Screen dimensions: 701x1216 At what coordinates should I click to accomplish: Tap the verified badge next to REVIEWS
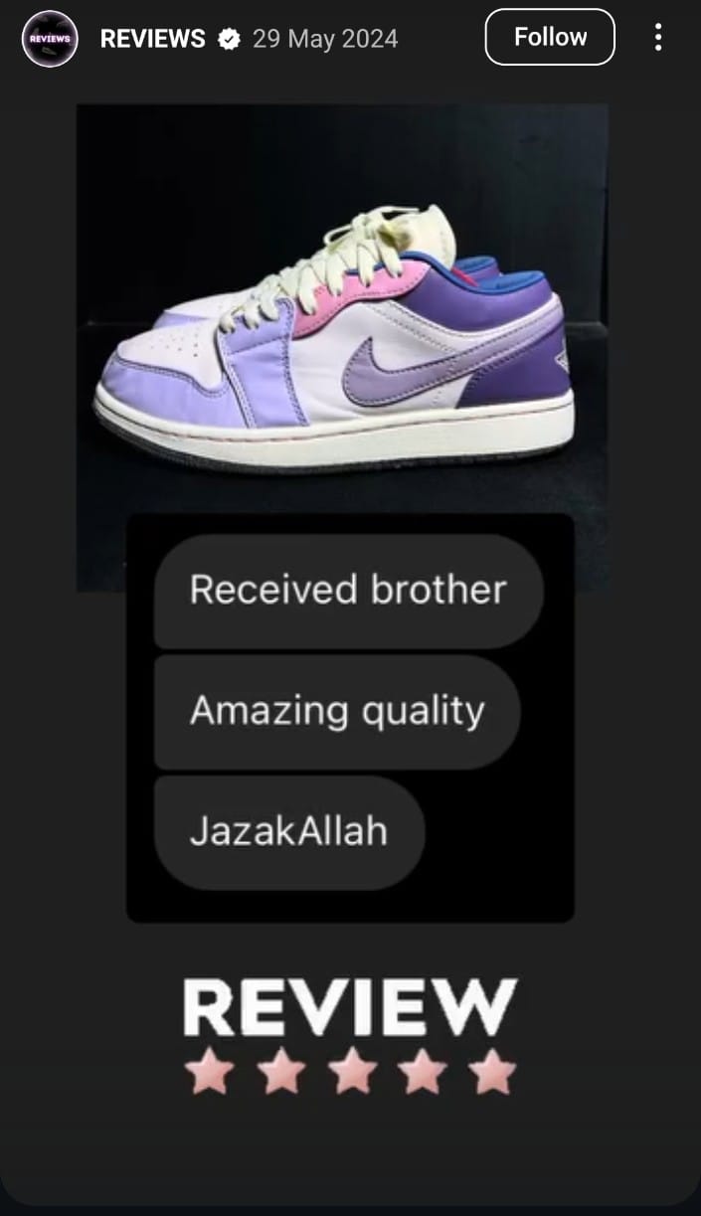tap(229, 39)
